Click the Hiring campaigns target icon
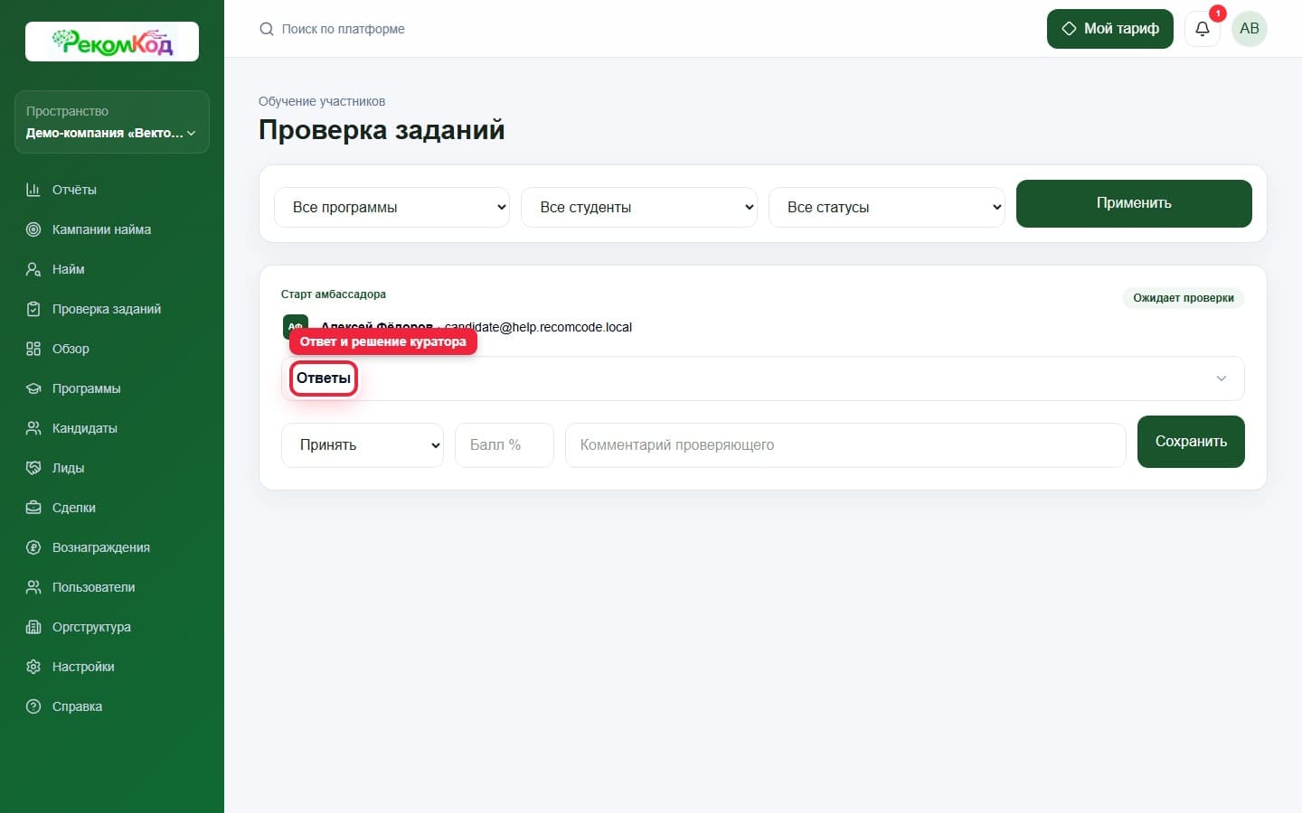1302x813 pixels. (x=33, y=229)
